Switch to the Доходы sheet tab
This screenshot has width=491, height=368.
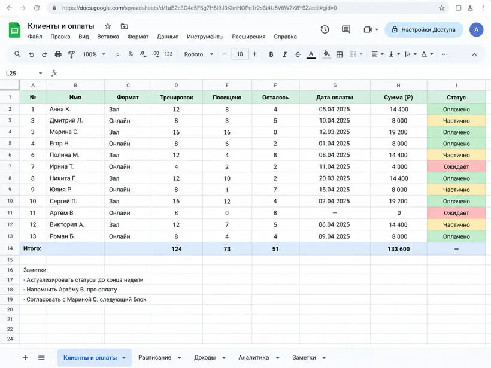coord(205,357)
